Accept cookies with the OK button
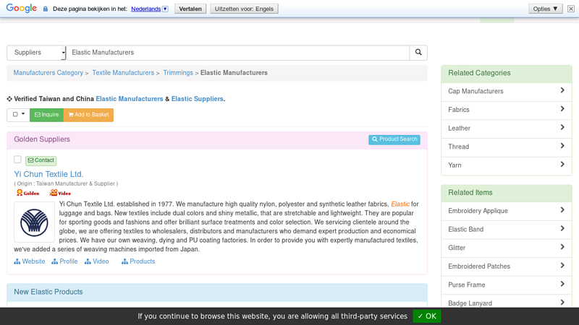This screenshot has width=579, height=325. [x=427, y=316]
